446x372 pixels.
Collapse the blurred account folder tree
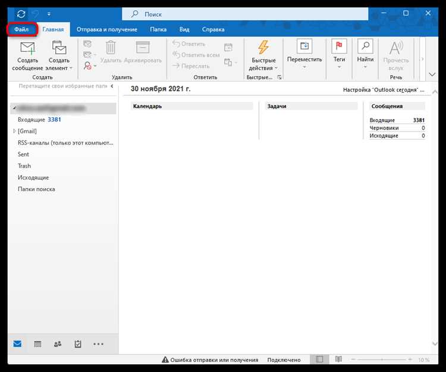14,108
